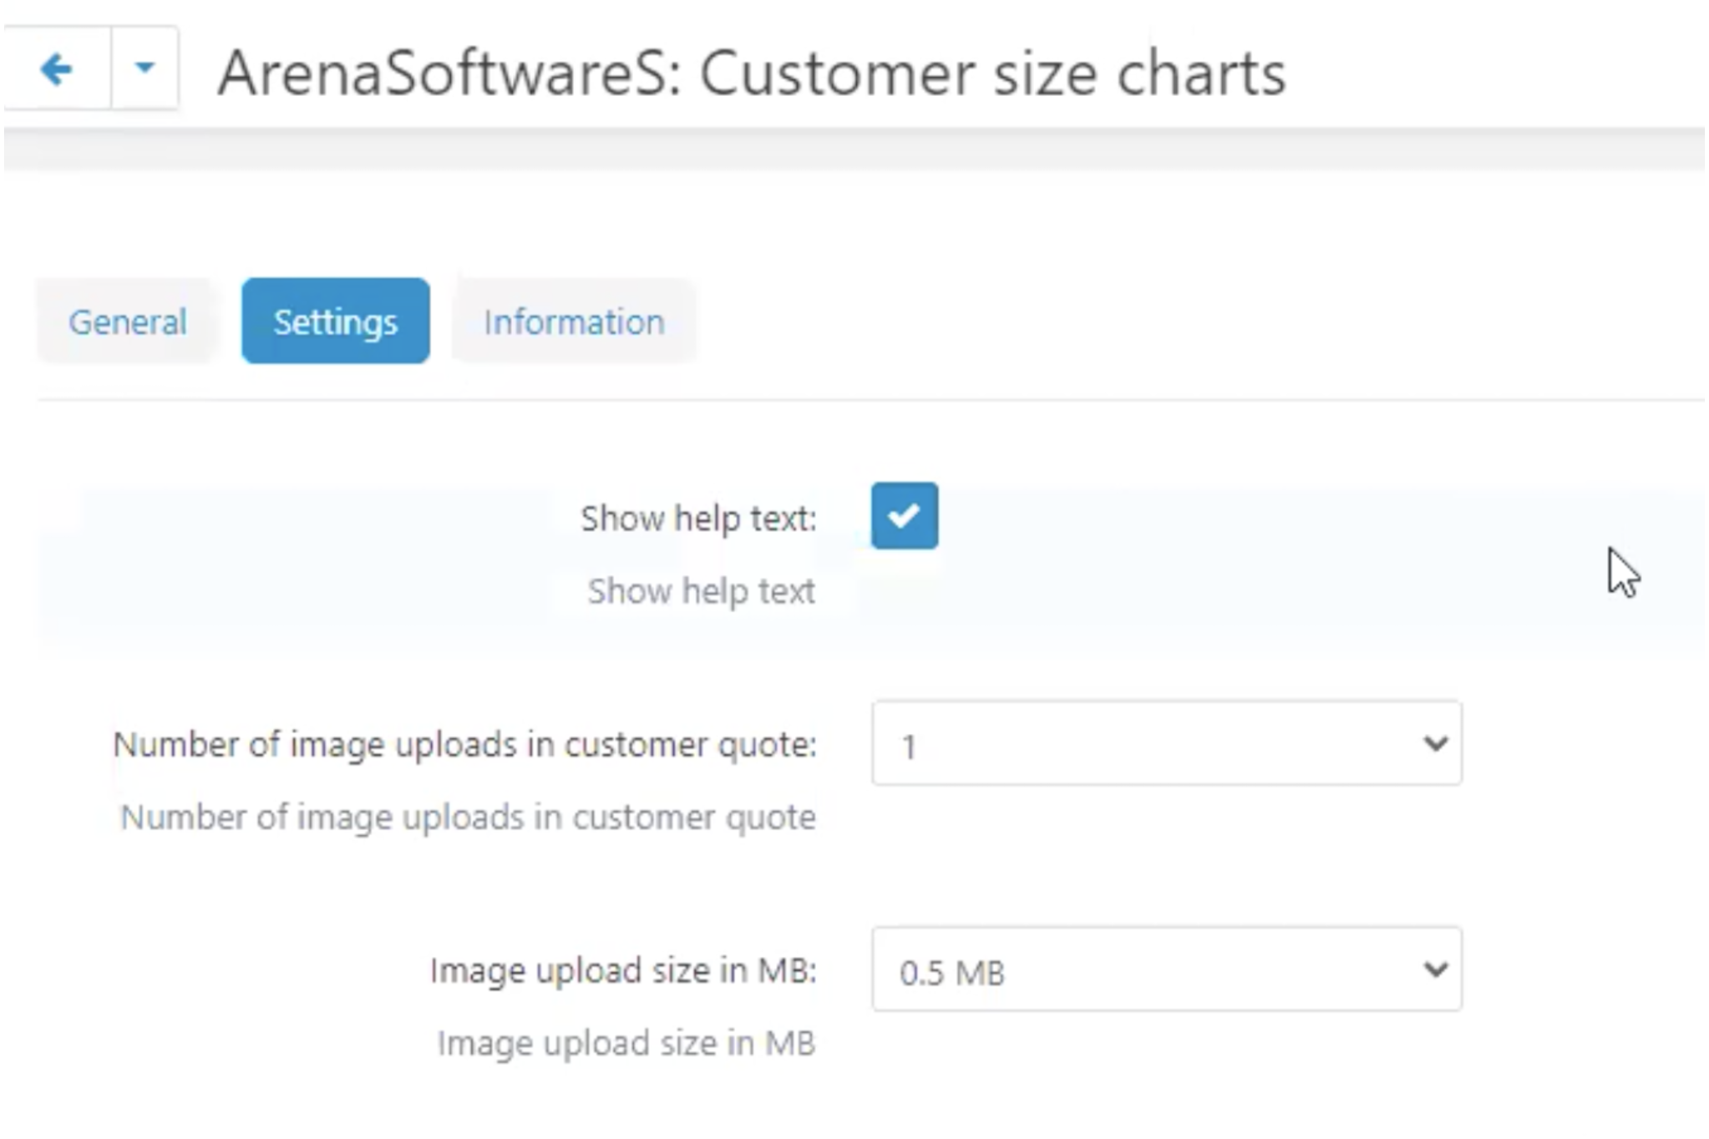The image size is (1709, 1139).
Task: Click the 'Image upload size in MB:' label
Action: coord(623,971)
